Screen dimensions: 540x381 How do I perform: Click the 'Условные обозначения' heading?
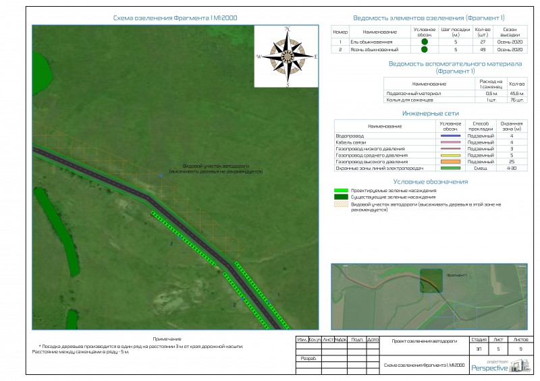coord(431,181)
